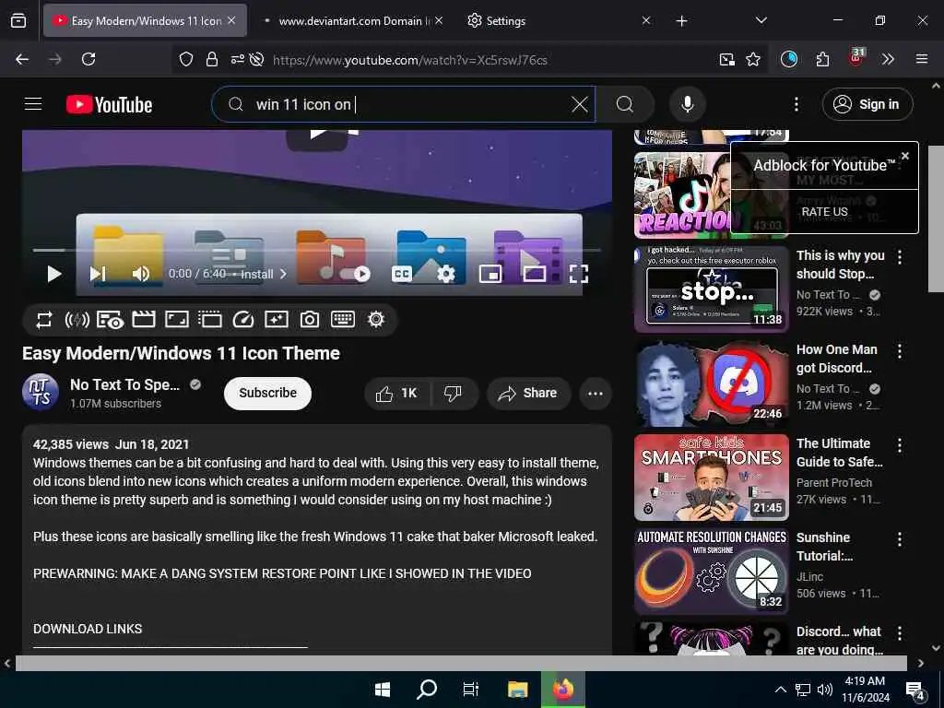This screenshot has width=944, height=708.
Task: Like the video (1K)
Action: point(396,393)
